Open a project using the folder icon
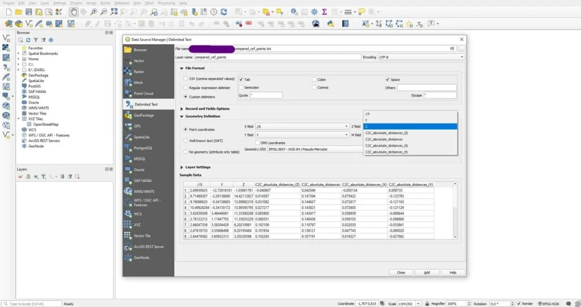The image size is (581, 307). point(19,12)
